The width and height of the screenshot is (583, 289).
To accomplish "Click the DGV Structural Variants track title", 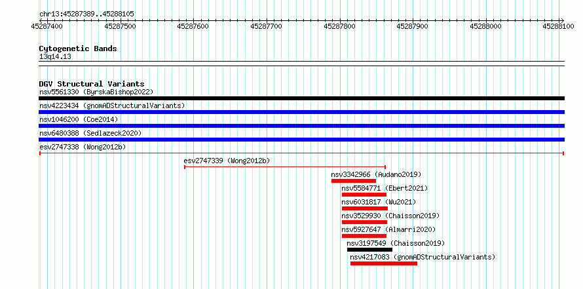I will 92,84.
